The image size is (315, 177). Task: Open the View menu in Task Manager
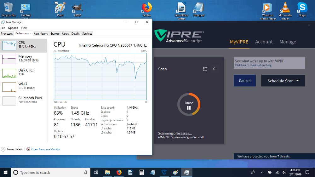pos(24,28)
